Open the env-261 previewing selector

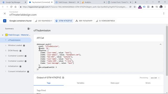155,78
